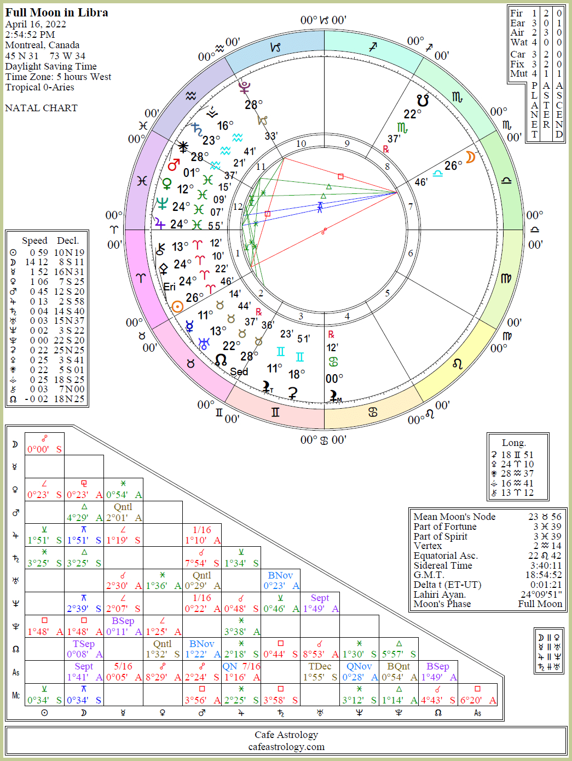Select the "Fir" row in the element count table
The height and width of the screenshot is (761, 572).
(536, 13)
